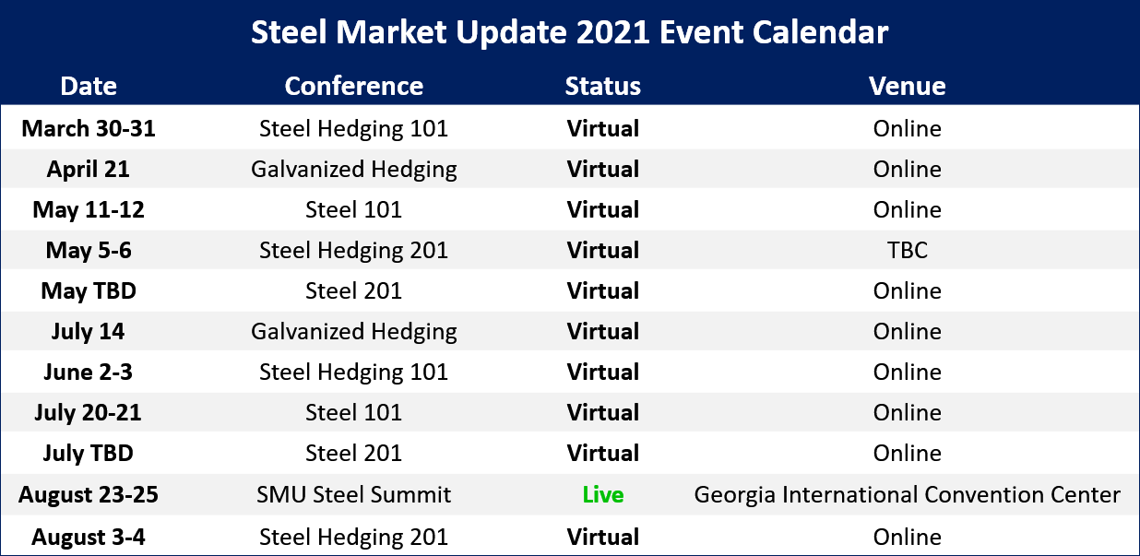The image size is (1140, 556).
Task: Click the Venue column header
Action: coord(907,87)
